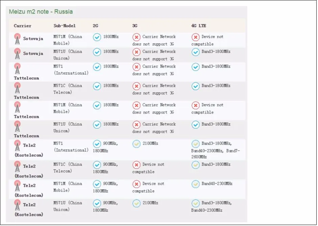The height and width of the screenshot is (226, 318).
Task: Click the 3G red cross for Tattelecom M571M row
Action: pos(136,105)
